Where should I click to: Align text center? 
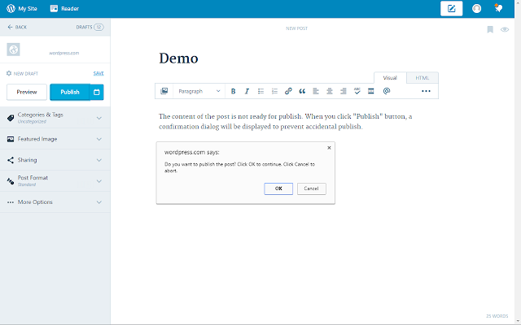tap(330, 91)
